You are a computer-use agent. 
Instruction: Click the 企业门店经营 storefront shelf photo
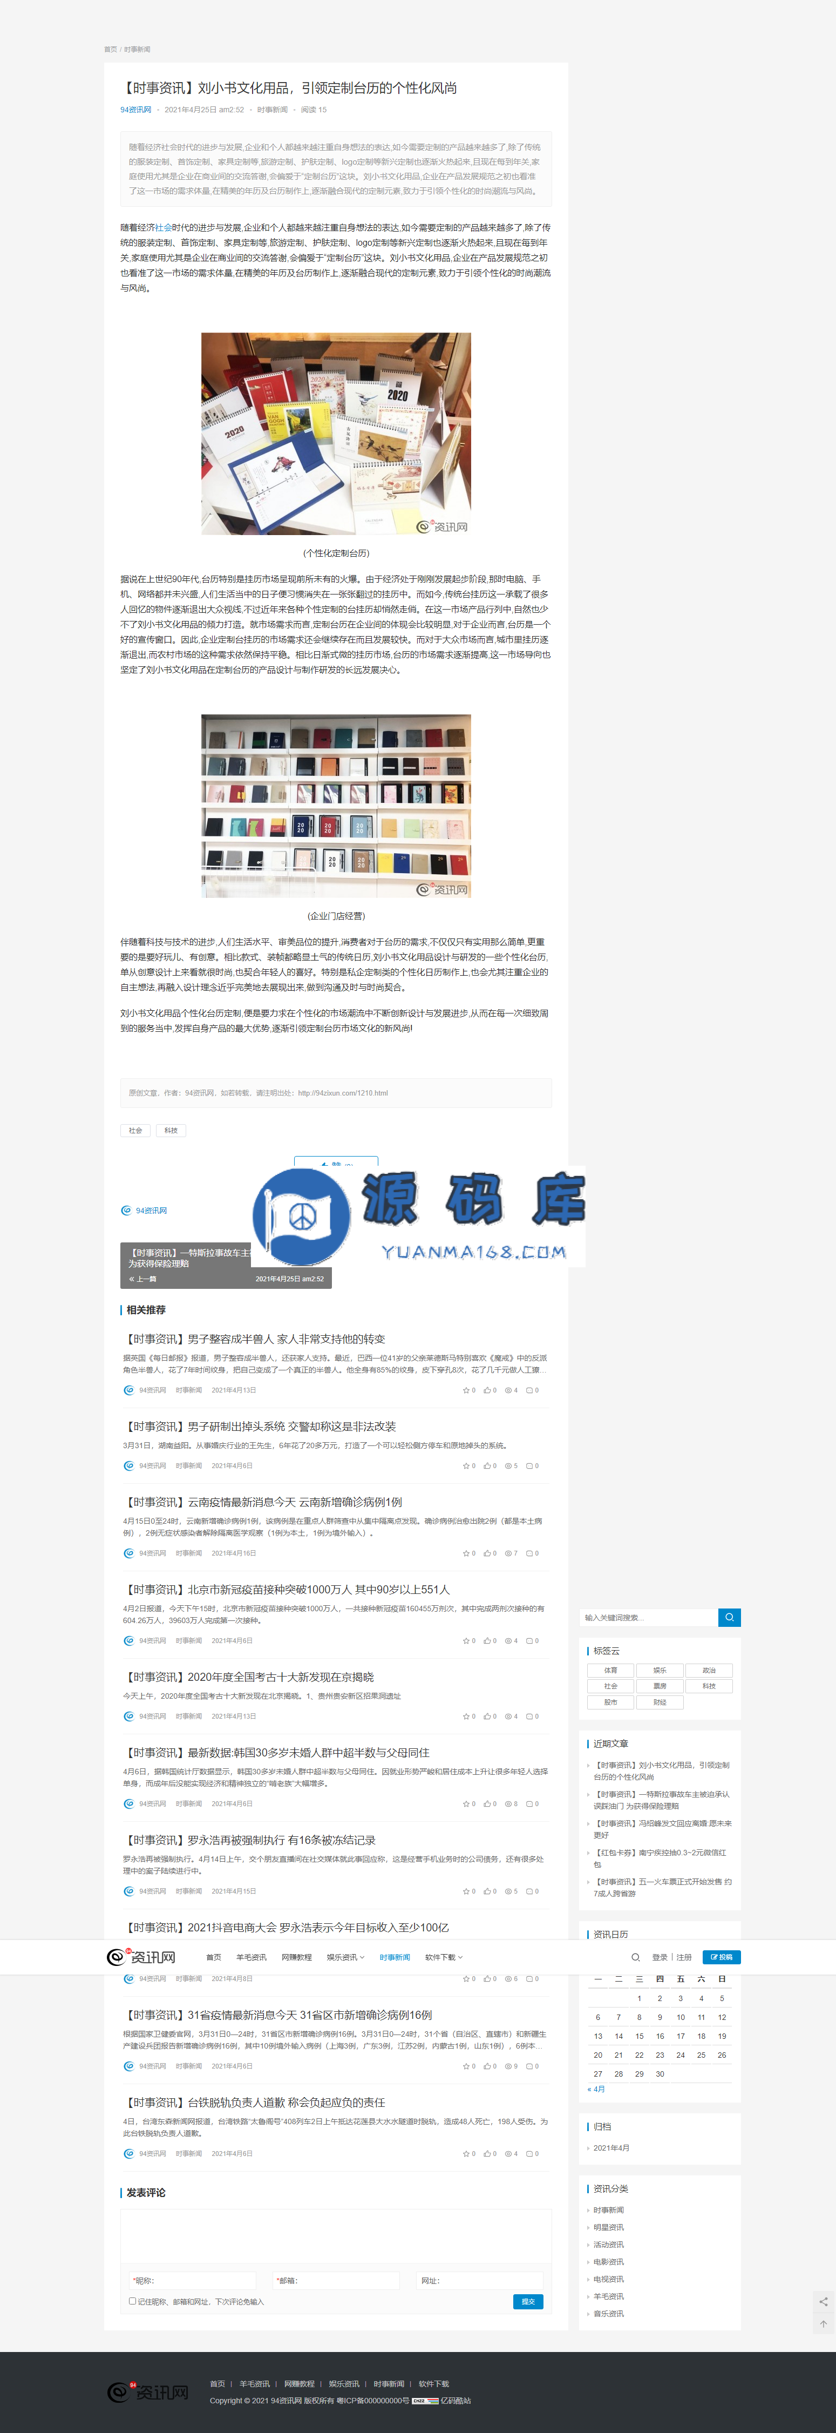pyautogui.click(x=336, y=806)
